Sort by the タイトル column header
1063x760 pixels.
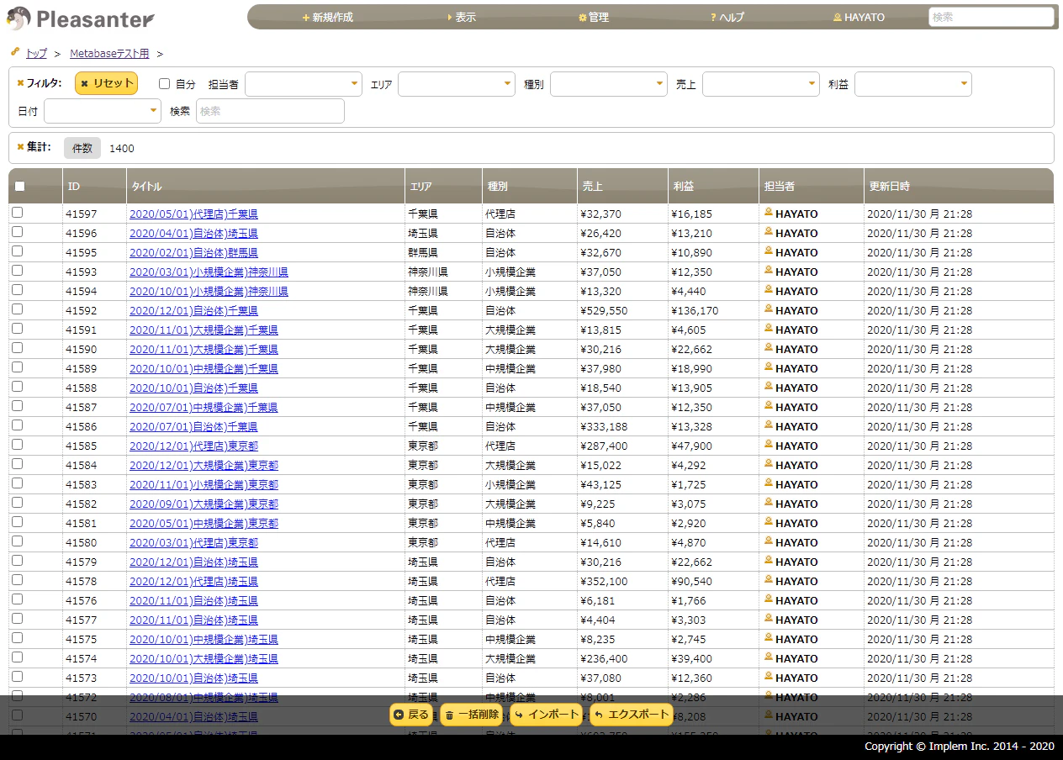pyautogui.click(x=265, y=186)
